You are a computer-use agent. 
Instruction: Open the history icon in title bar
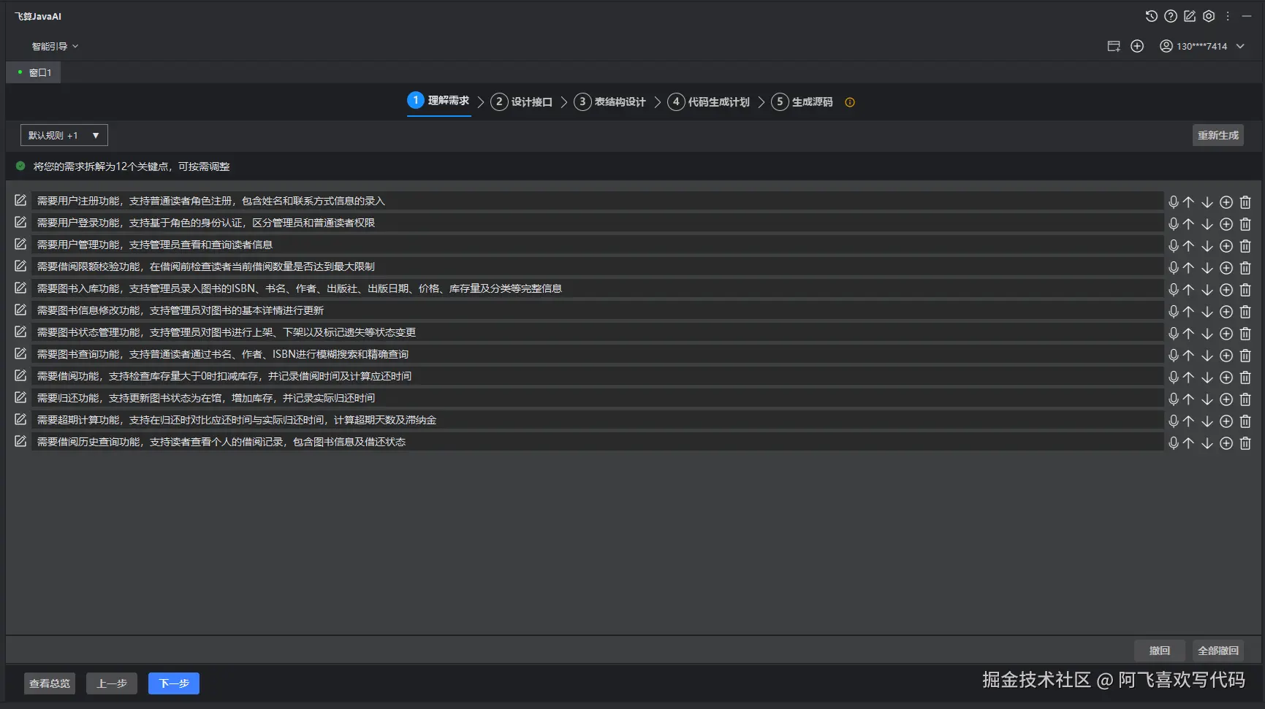click(x=1151, y=16)
